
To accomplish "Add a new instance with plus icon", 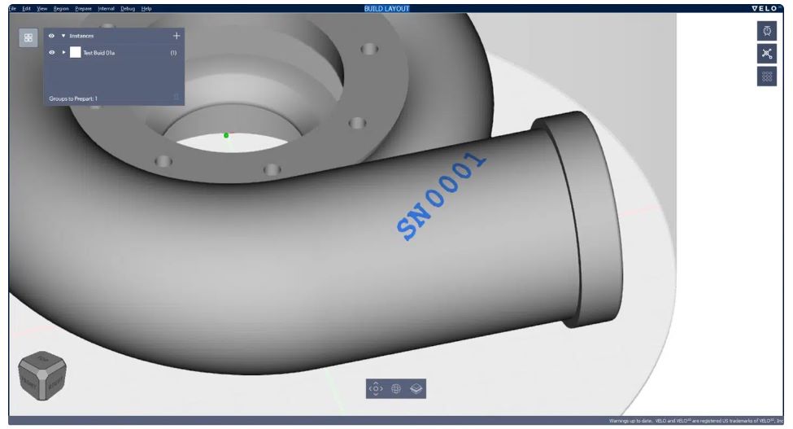I will [x=176, y=36].
